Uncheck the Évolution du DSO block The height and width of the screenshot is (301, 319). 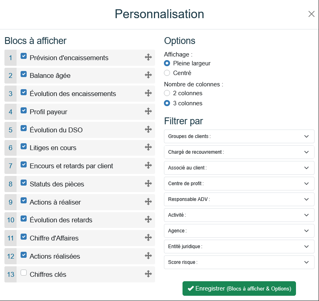(x=24, y=128)
